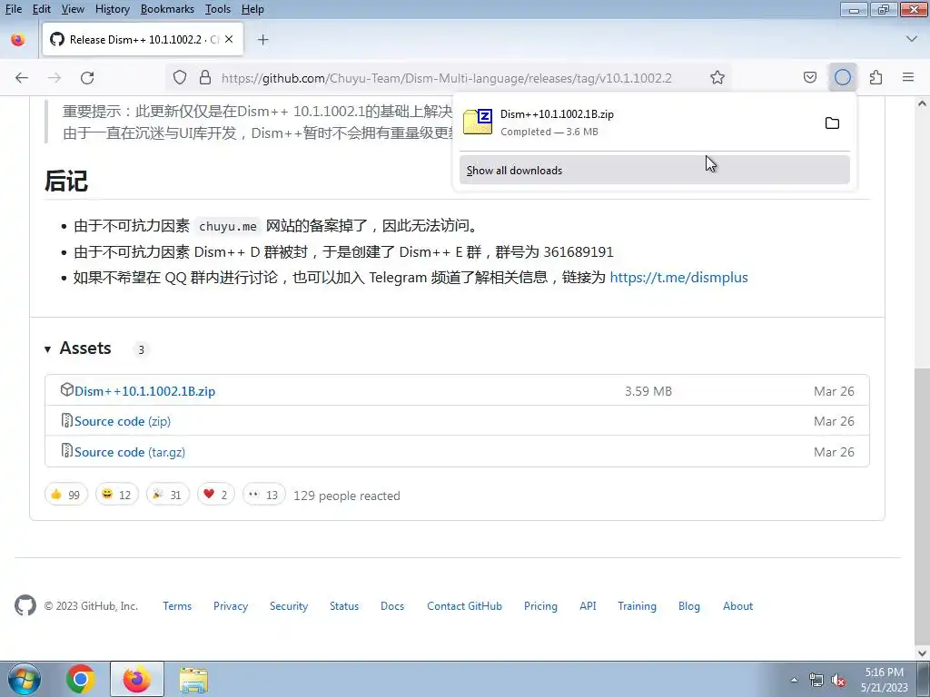This screenshot has height=697, width=930.
Task: Open the Privacy footer link
Action: [231, 606]
